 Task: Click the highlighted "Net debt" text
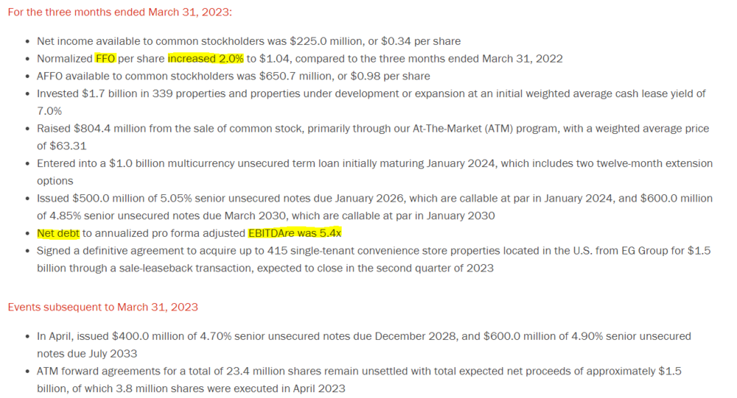(x=58, y=233)
